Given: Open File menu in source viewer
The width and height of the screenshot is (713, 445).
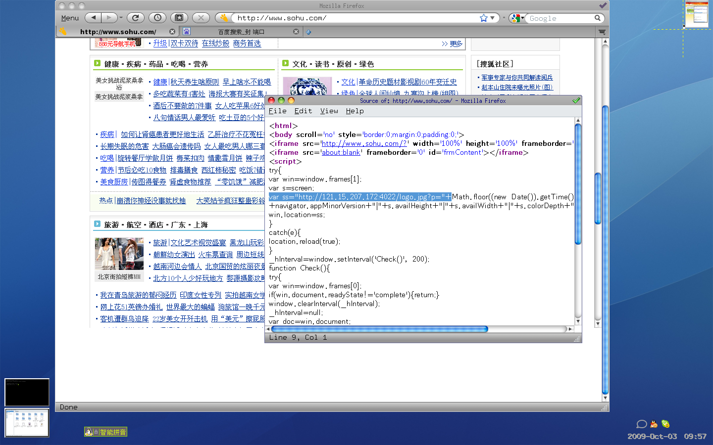Looking at the screenshot, I should click(x=277, y=111).
